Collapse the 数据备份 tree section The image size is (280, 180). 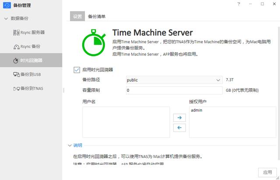(x=6, y=19)
